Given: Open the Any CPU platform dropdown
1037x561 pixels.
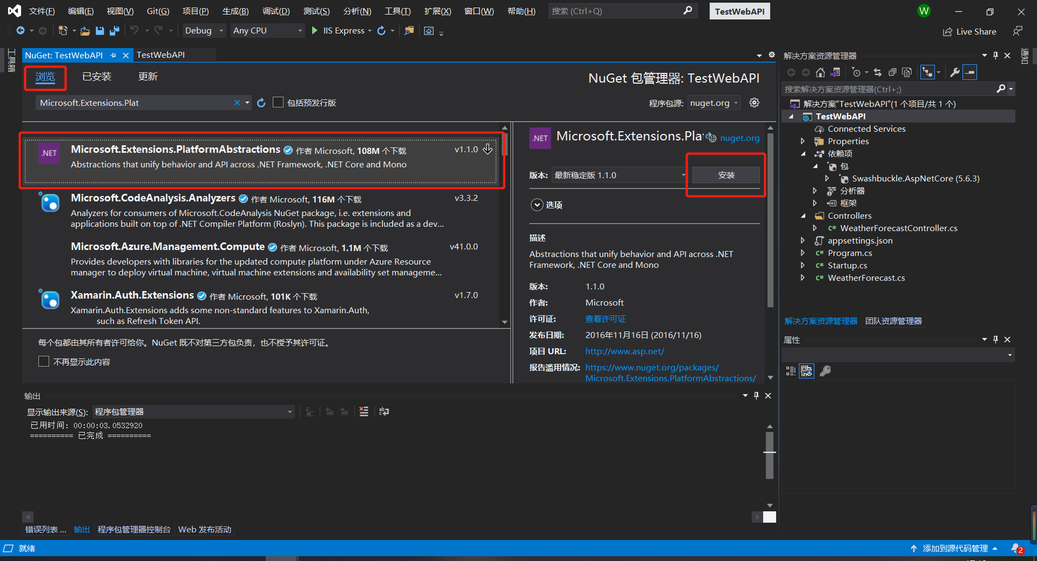Looking at the screenshot, I should tap(267, 31).
